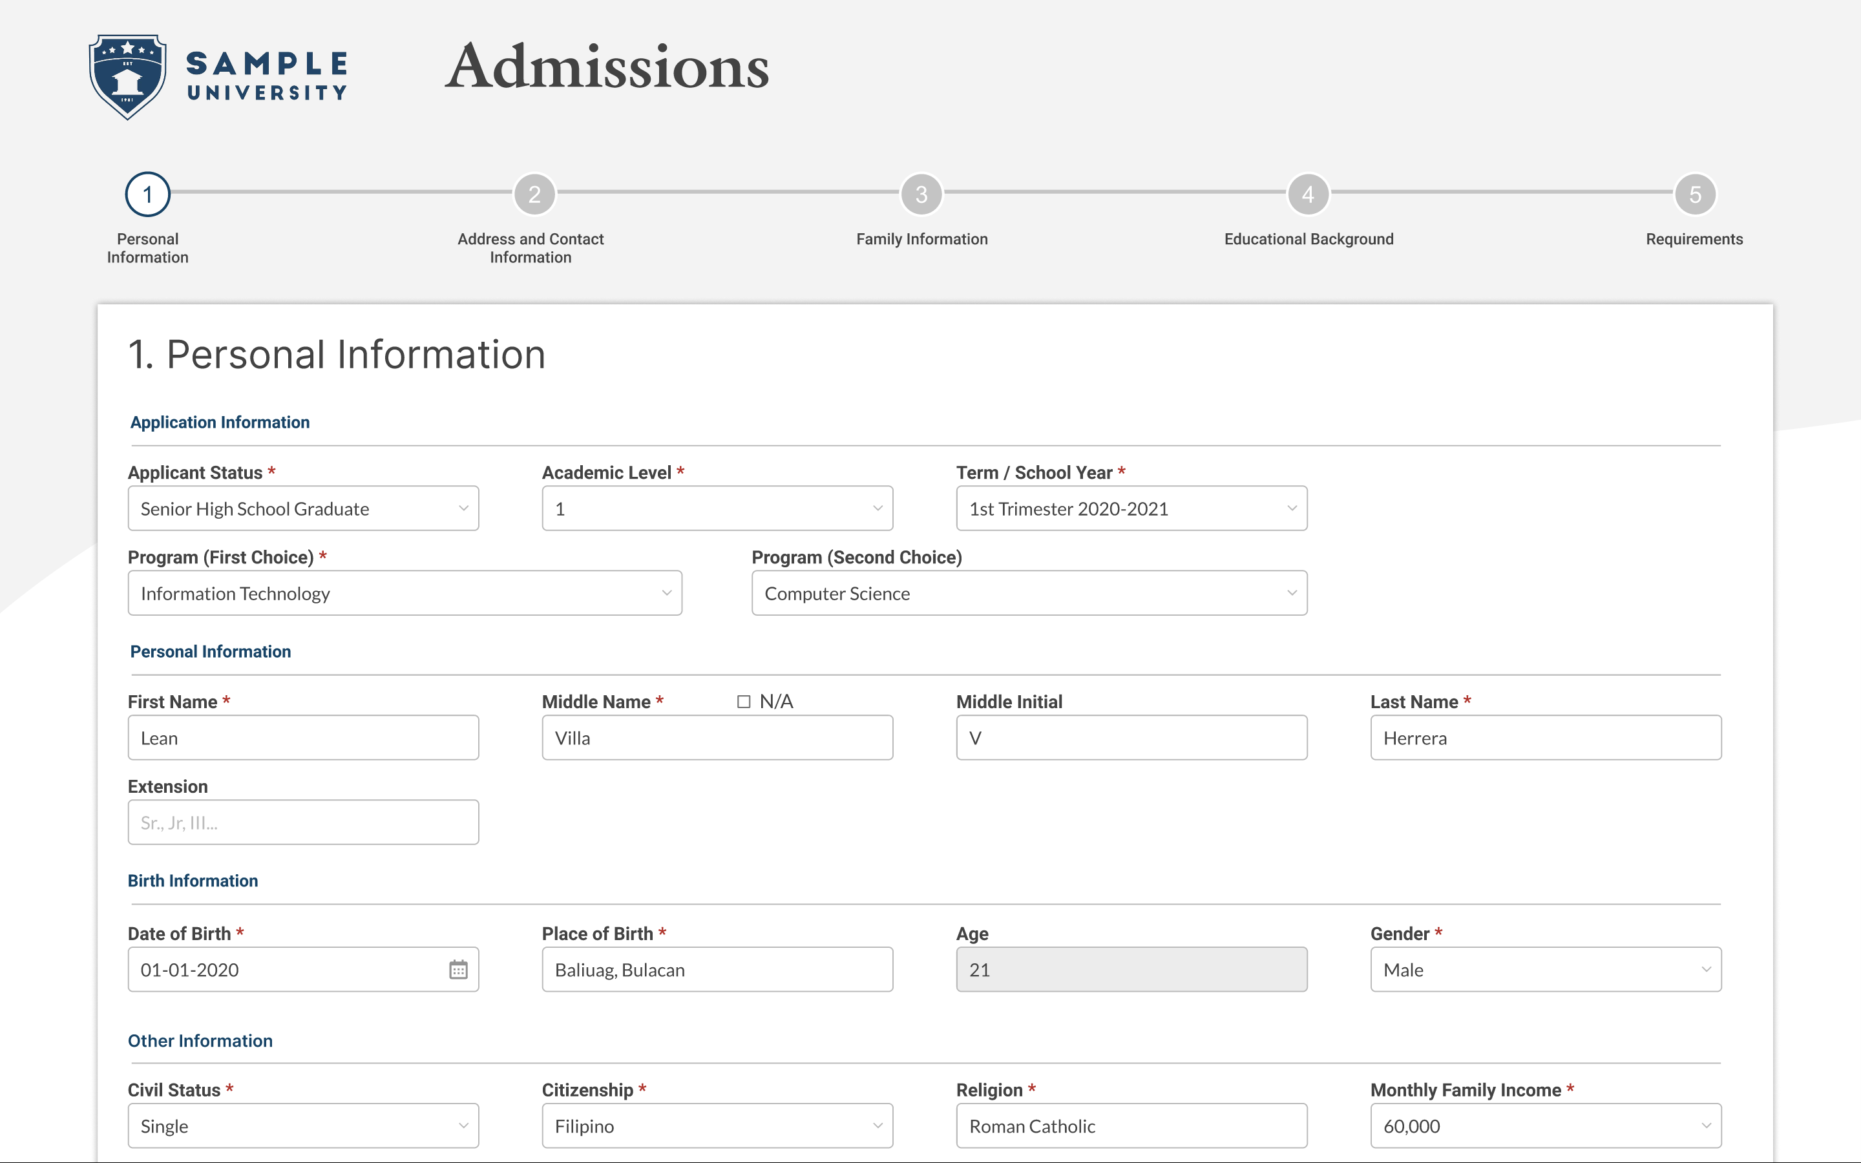This screenshot has width=1861, height=1163.
Task: Click step 5 Requirements circle
Action: (x=1695, y=194)
